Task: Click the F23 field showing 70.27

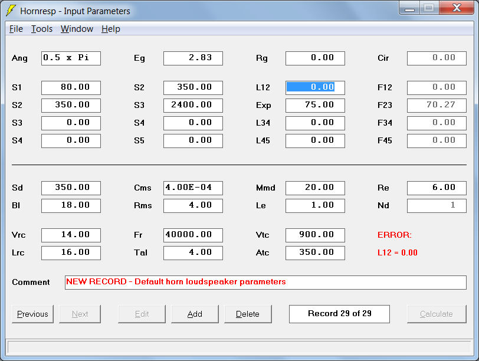Action: (x=437, y=106)
